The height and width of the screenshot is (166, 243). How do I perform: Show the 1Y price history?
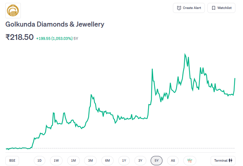coord(124,160)
